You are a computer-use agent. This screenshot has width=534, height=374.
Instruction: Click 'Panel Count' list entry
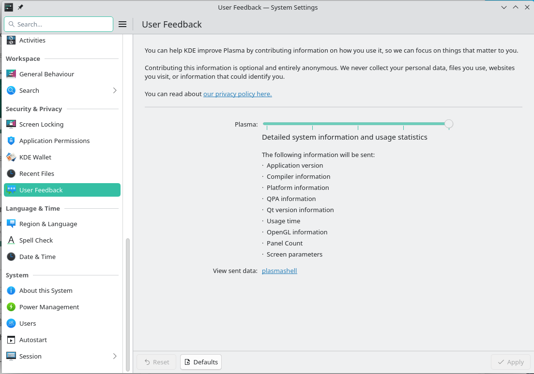point(285,243)
